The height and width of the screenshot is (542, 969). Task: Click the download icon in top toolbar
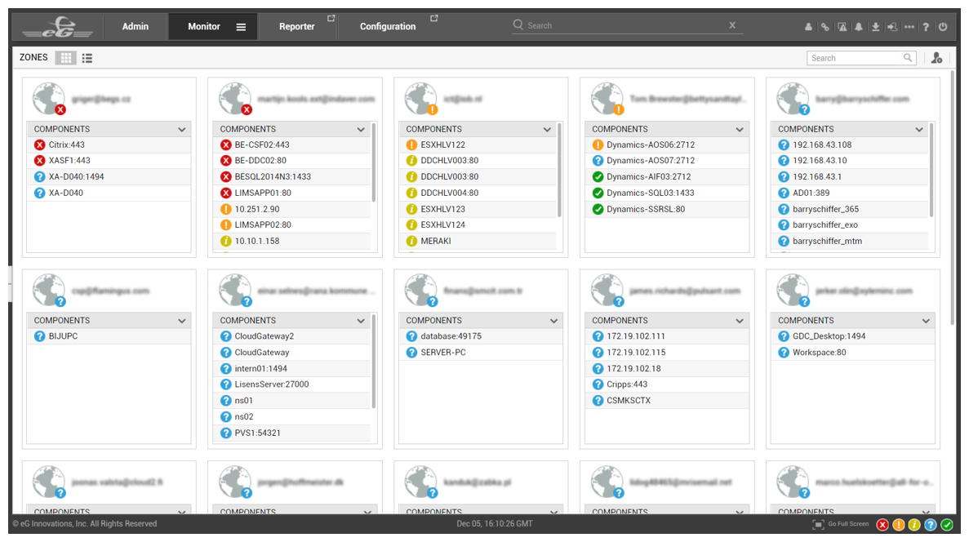pyautogui.click(x=875, y=27)
